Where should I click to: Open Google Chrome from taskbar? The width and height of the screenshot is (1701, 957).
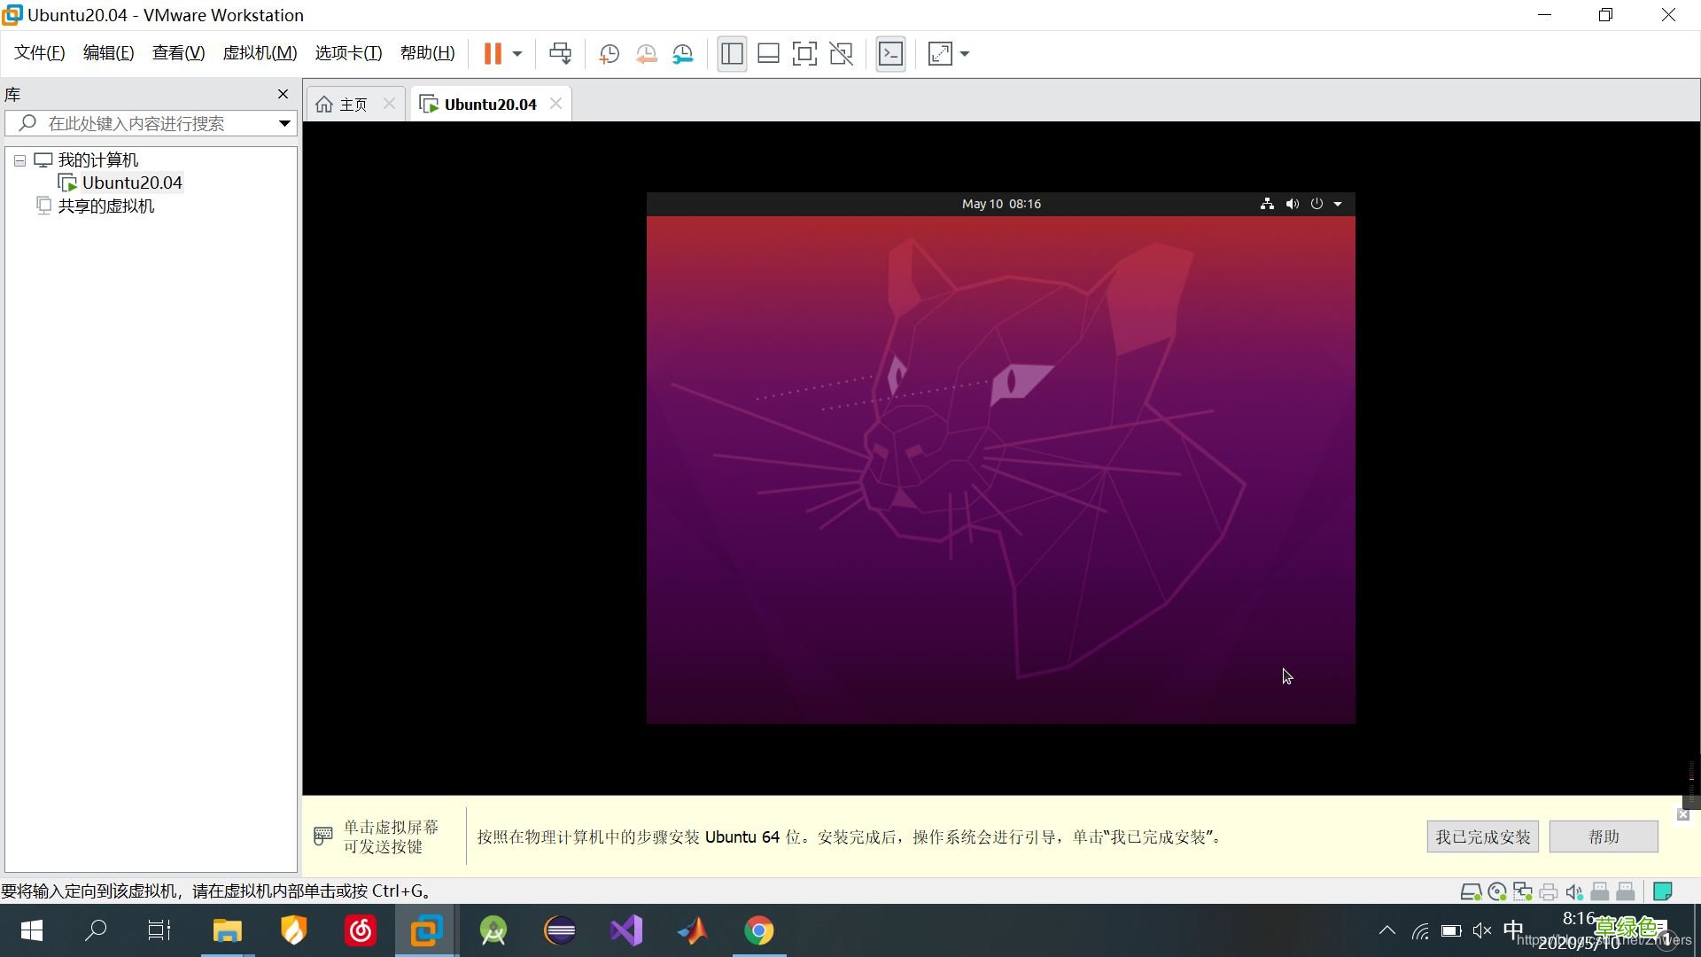(x=759, y=930)
